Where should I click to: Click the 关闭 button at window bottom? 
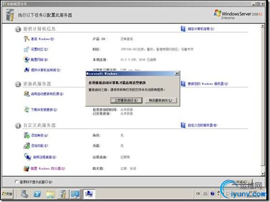click(x=241, y=182)
